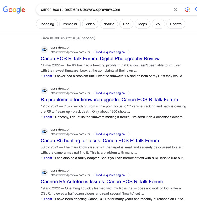Click 10 post link under hunting for focus result
Screen dimensions: 197x205
coord(47,158)
